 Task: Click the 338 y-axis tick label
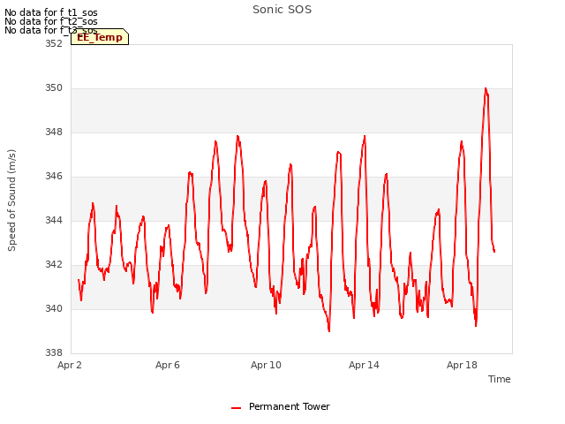53,352
